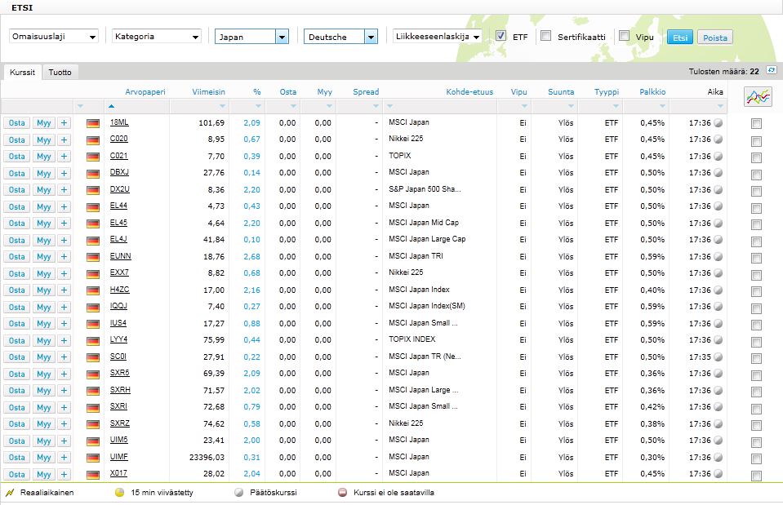Expand the Kategoria dropdown
This screenshot has width=783, height=505.
(157, 37)
